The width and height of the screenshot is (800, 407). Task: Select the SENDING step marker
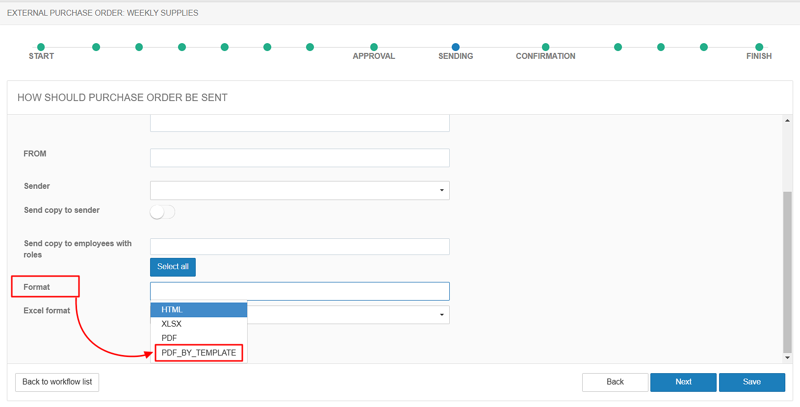click(456, 47)
